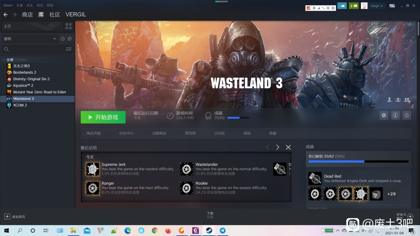
Task: Click the Rookie achievement icon
Action: pos(186,188)
